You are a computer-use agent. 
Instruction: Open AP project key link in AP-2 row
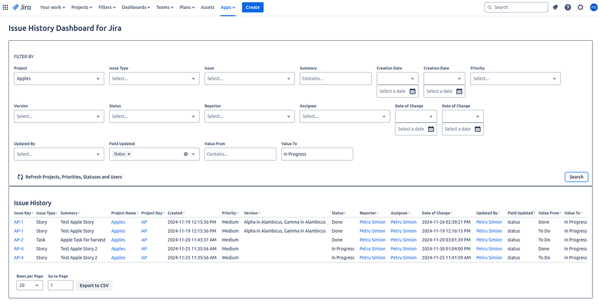[x=144, y=240]
